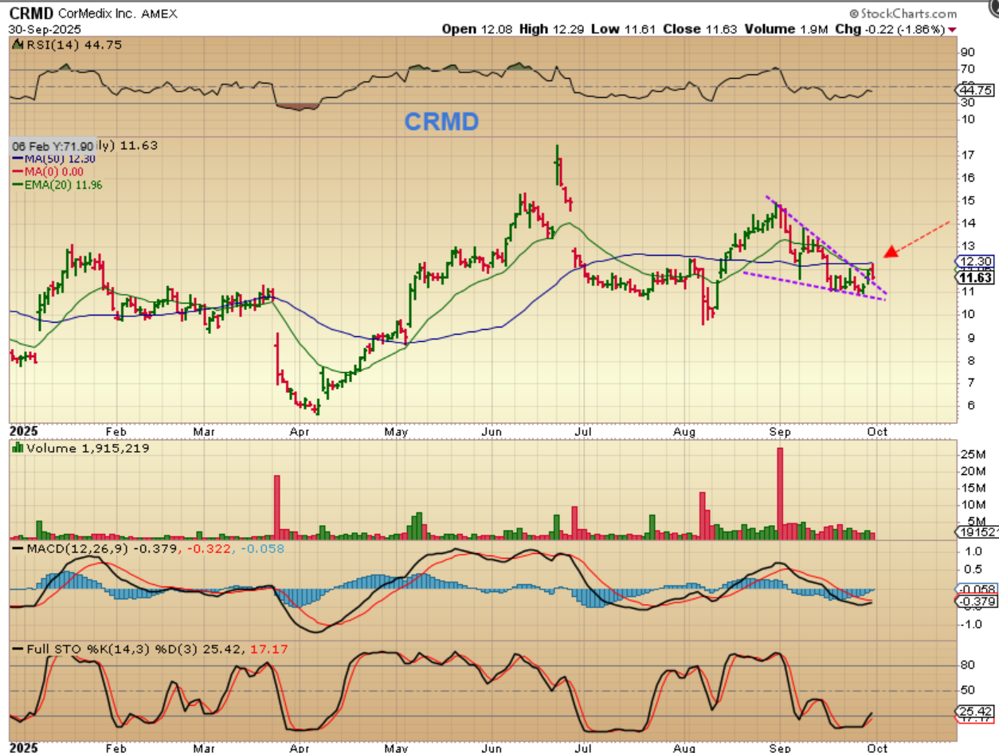Click the CRMD ticker symbol in header
Screen dimensions: 999x753
pyautogui.click(x=32, y=14)
